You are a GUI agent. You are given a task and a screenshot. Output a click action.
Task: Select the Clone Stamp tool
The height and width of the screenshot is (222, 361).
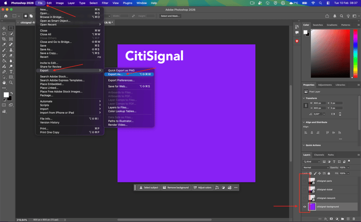pyautogui.click(x=11, y=50)
